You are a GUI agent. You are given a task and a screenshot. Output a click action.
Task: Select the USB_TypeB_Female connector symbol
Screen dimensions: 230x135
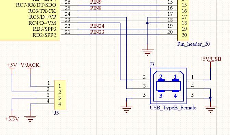pyautogui.click(x=168, y=86)
